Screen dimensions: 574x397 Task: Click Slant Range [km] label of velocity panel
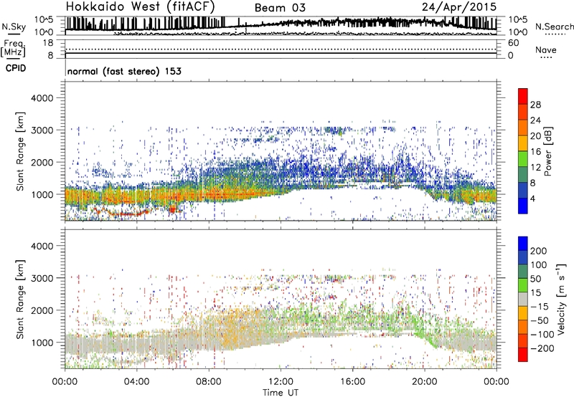point(20,300)
